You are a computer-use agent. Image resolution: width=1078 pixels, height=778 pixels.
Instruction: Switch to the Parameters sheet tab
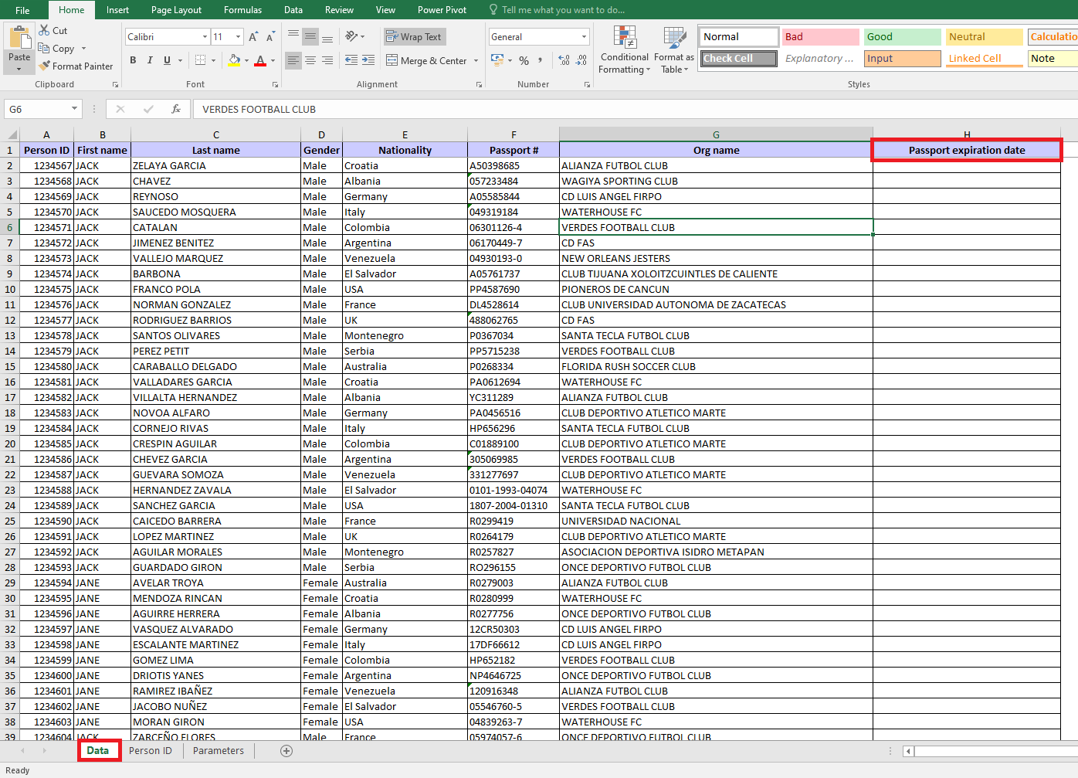218,751
